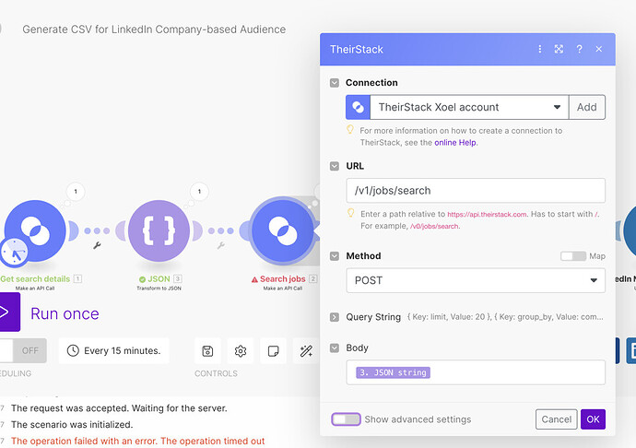The width and height of the screenshot is (636, 448).
Task: Open TheirStack help question mark
Action: point(579,49)
